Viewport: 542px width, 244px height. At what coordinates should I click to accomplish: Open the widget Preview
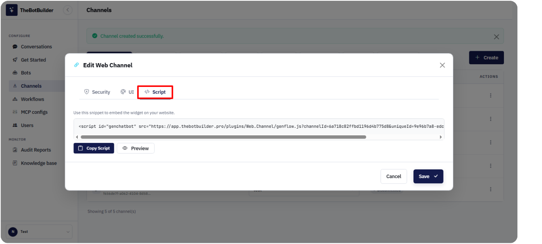click(136, 148)
